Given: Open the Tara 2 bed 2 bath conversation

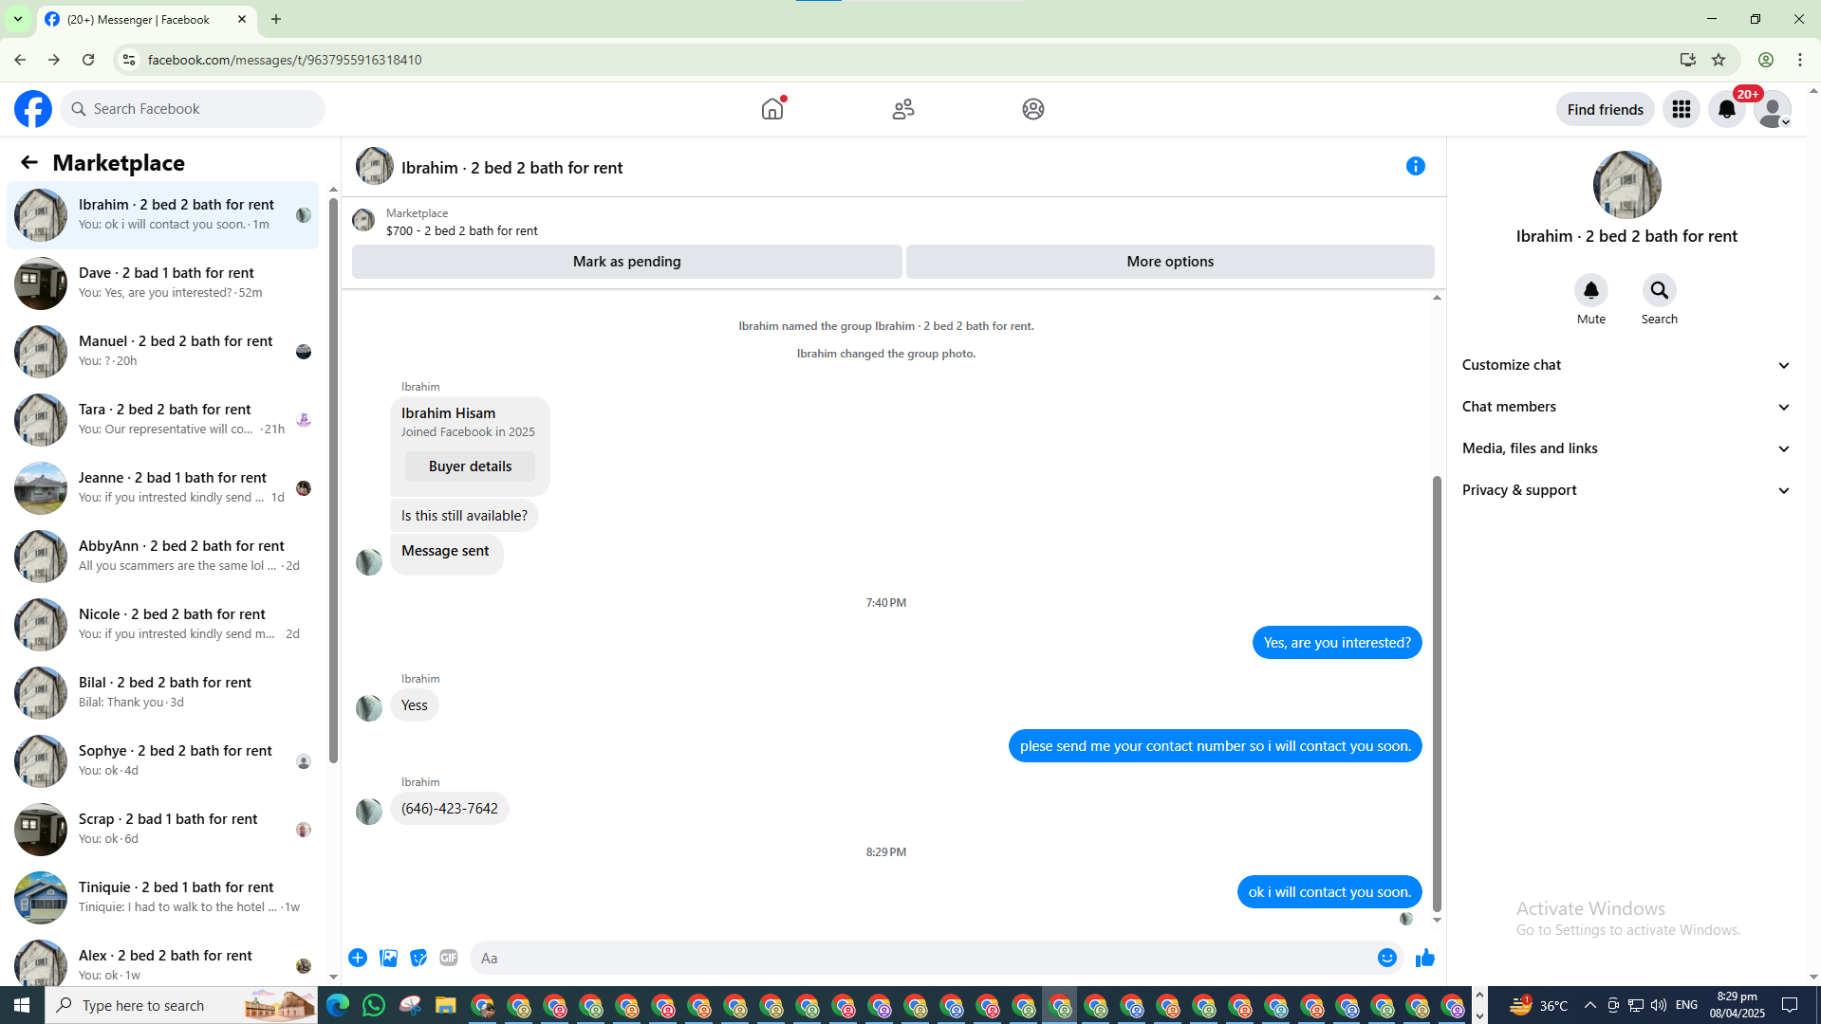Looking at the screenshot, I should (163, 420).
